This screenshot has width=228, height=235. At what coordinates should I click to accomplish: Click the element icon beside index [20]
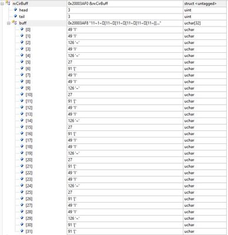[x=22, y=159]
